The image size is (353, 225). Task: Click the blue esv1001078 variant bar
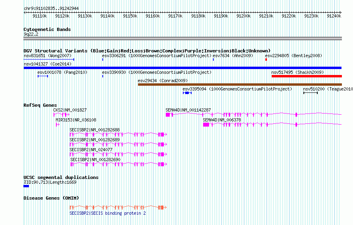click(x=43, y=76)
